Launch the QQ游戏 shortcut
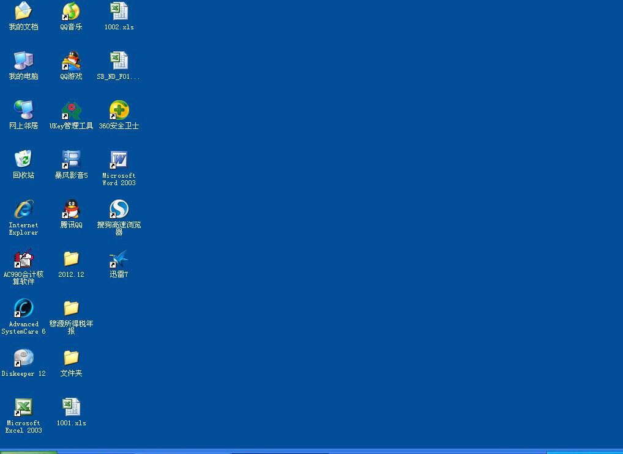623x454 pixels. pyautogui.click(x=71, y=60)
